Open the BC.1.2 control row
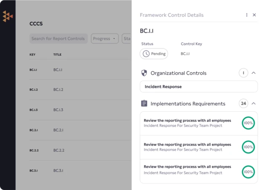The width and height of the screenshot is (265, 190). [58, 90]
